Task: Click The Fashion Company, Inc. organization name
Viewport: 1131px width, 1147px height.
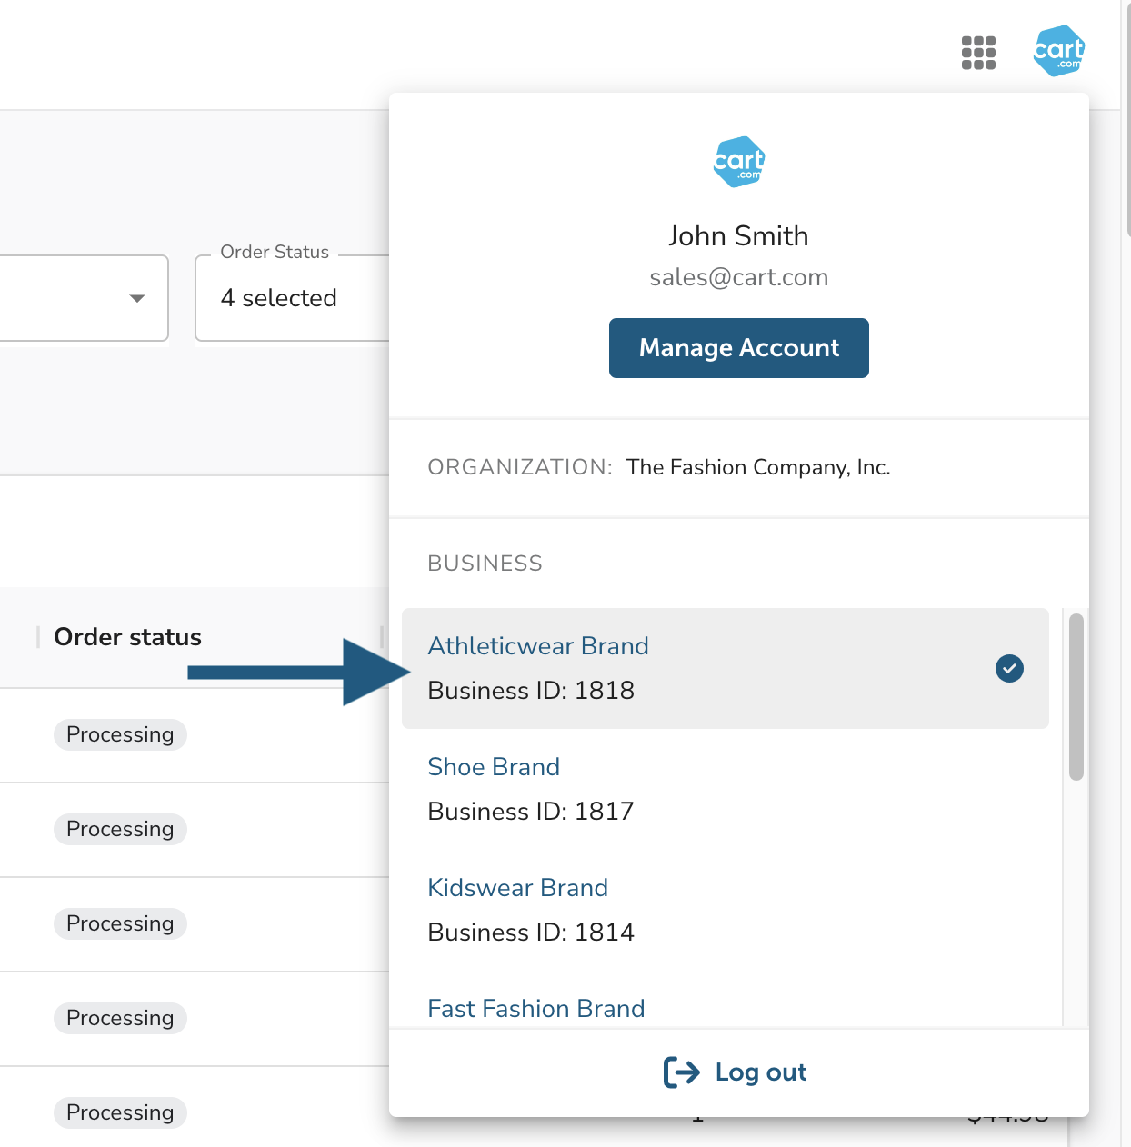Action: pyautogui.click(x=758, y=467)
